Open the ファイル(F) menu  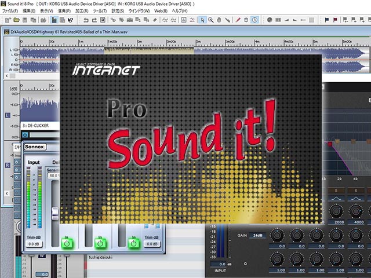[x=10, y=11]
